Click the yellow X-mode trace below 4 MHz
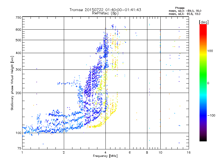Image resolution: width=222 pixels, height=166 pixels. point(95,126)
